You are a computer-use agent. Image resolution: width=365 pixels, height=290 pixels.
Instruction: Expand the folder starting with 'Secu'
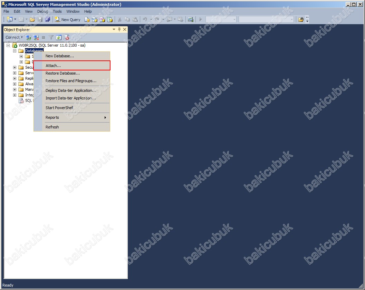pos(15,68)
